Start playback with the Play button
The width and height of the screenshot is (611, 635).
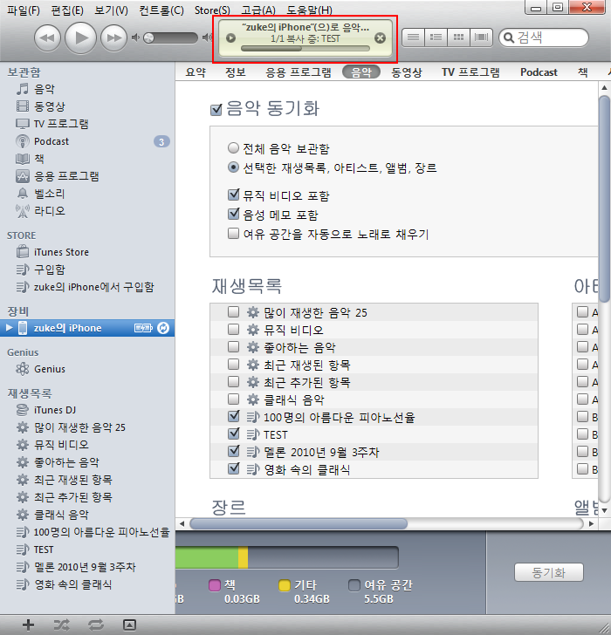pyautogui.click(x=80, y=38)
